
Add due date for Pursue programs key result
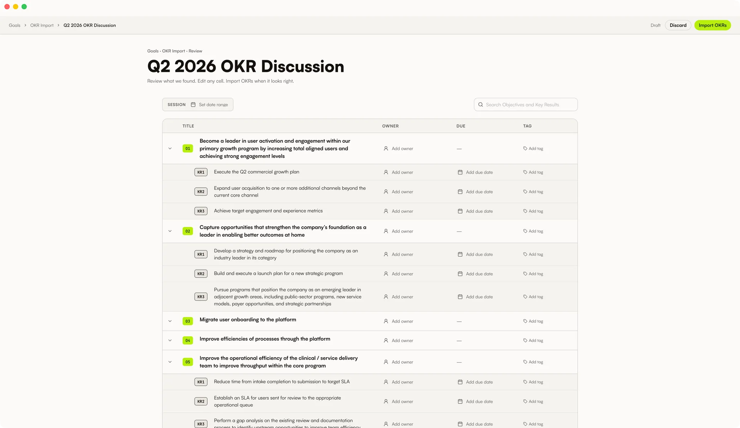[x=475, y=297]
